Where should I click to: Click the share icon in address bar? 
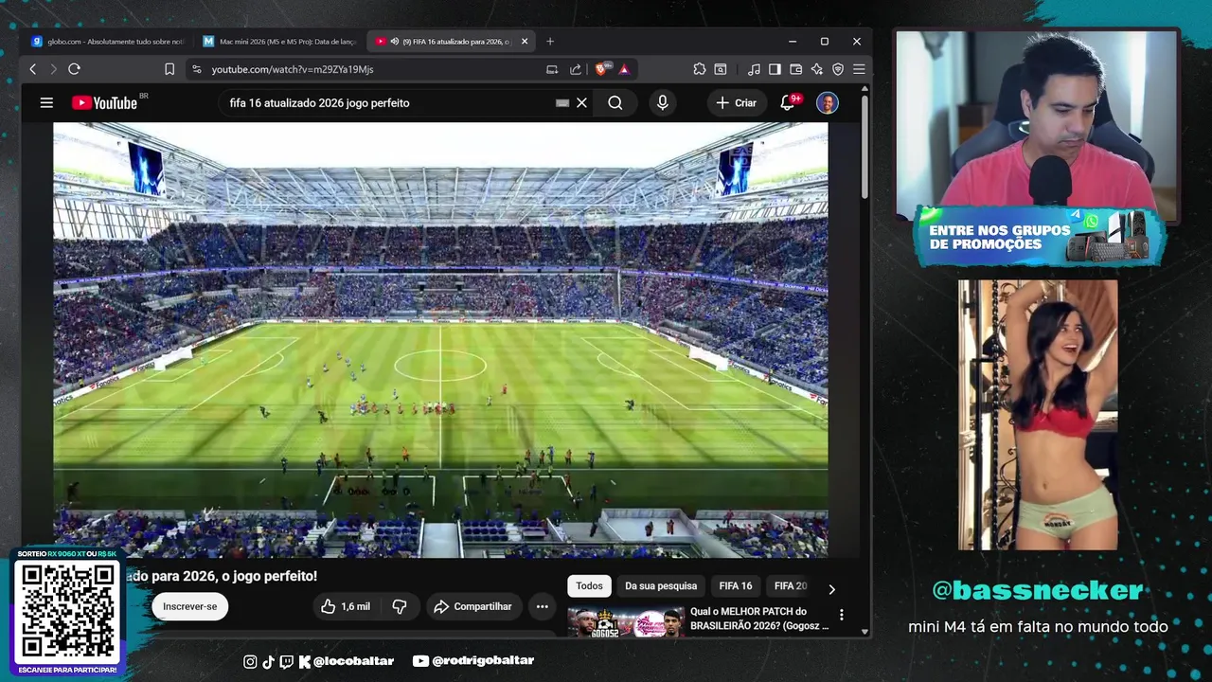(x=576, y=69)
